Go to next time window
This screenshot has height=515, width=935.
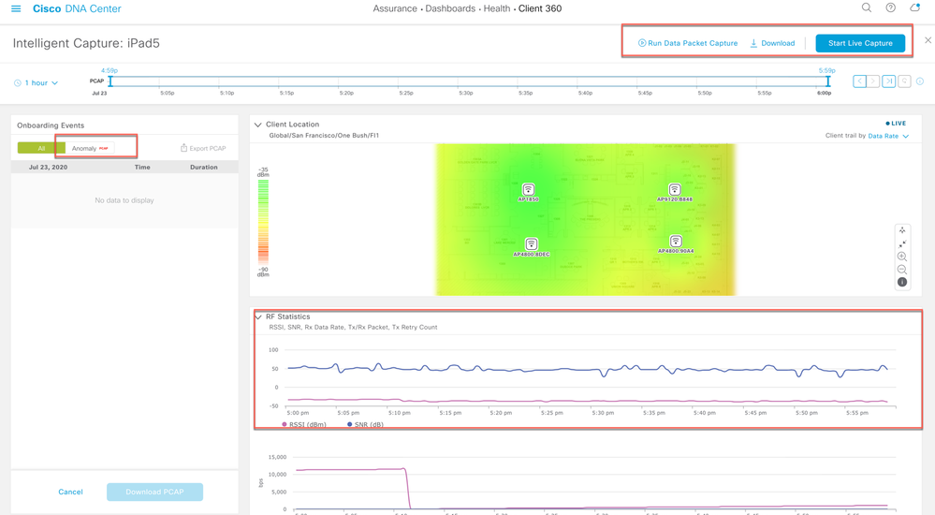point(873,81)
